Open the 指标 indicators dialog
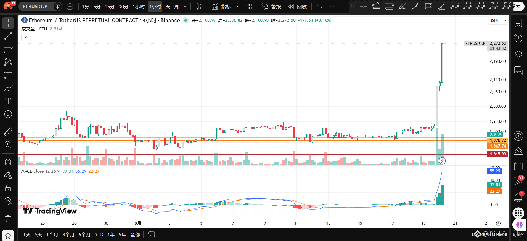527x241 pixels. [222, 7]
